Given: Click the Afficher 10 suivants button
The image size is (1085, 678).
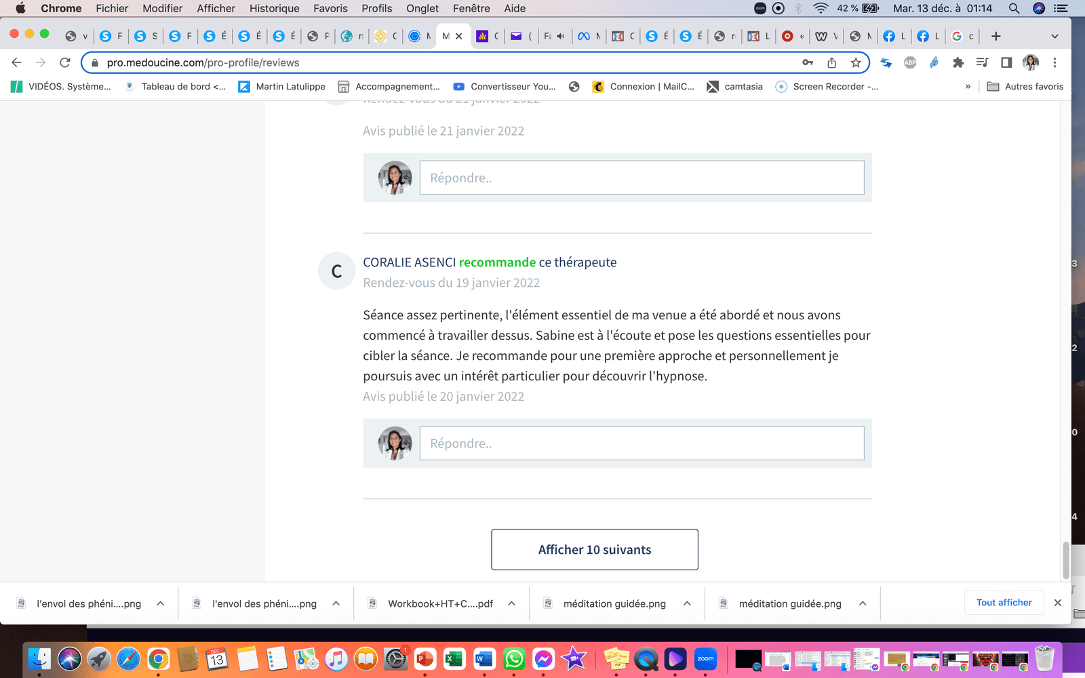Looking at the screenshot, I should [x=594, y=549].
